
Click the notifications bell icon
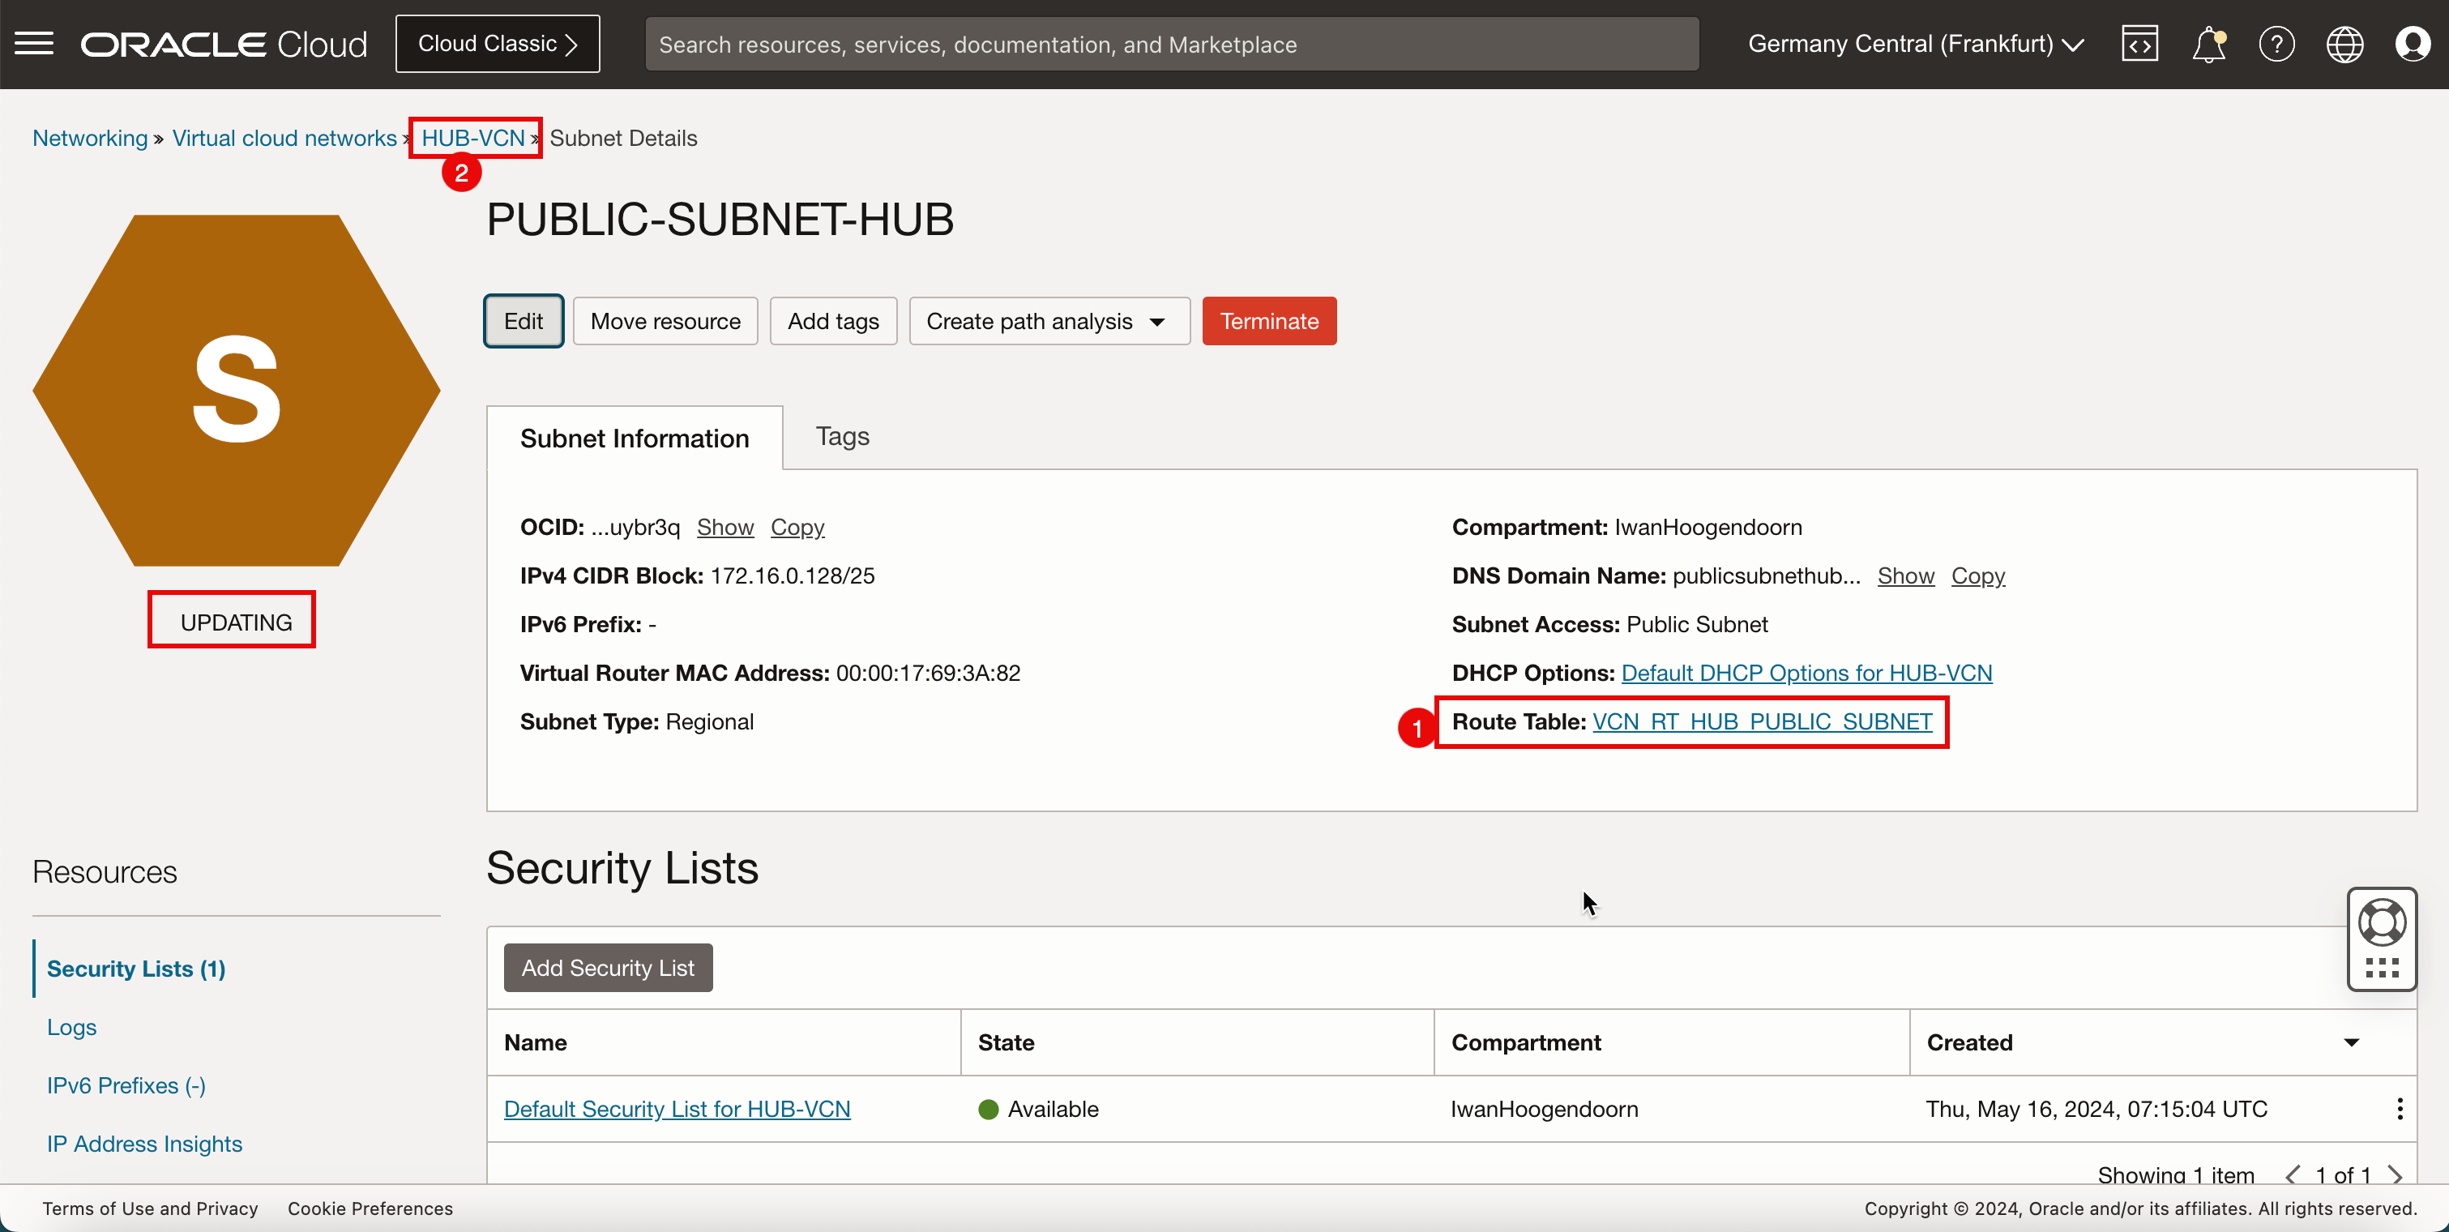point(2207,44)
